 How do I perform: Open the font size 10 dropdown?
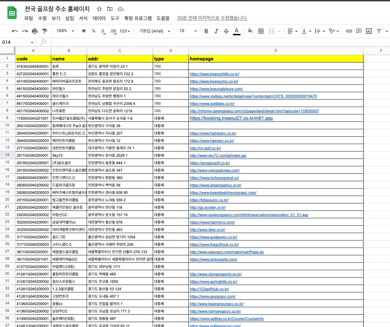[188, 31]
